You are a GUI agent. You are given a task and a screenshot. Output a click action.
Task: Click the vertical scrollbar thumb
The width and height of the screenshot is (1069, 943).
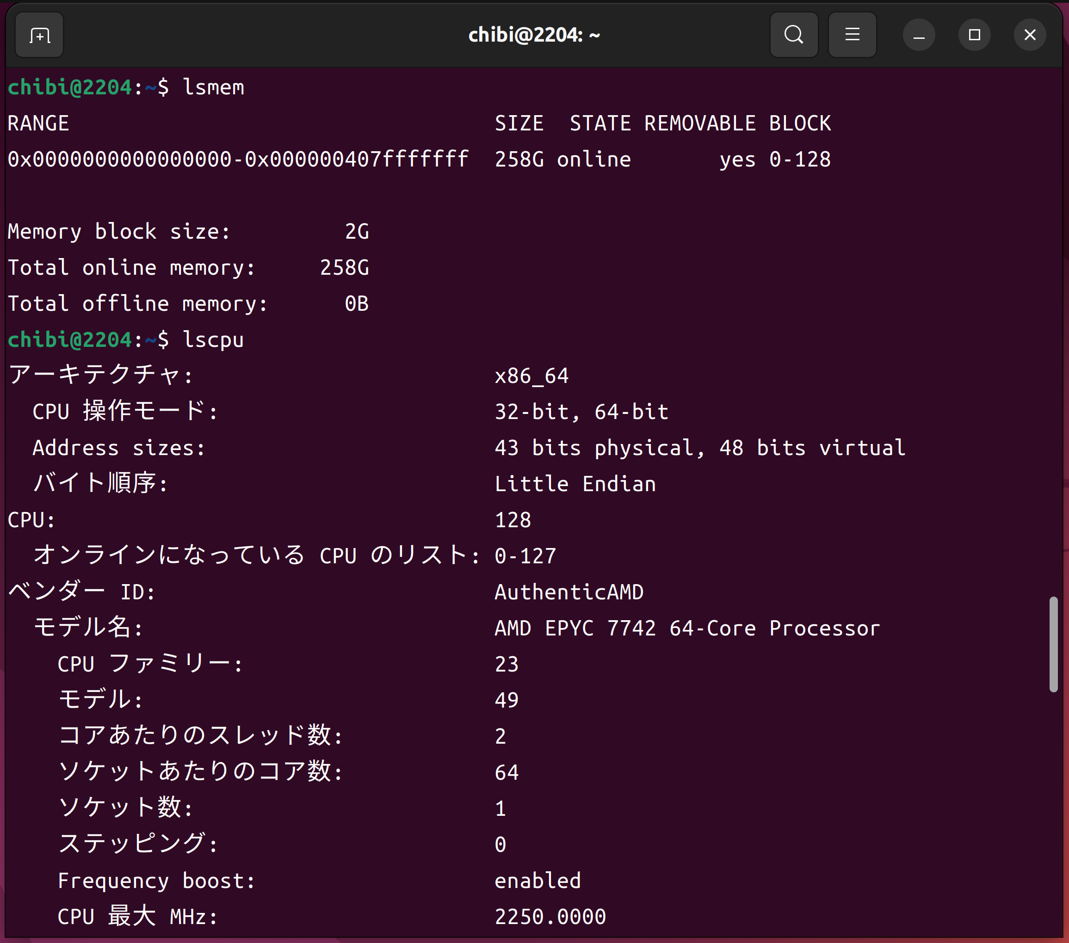[1053, 644]
